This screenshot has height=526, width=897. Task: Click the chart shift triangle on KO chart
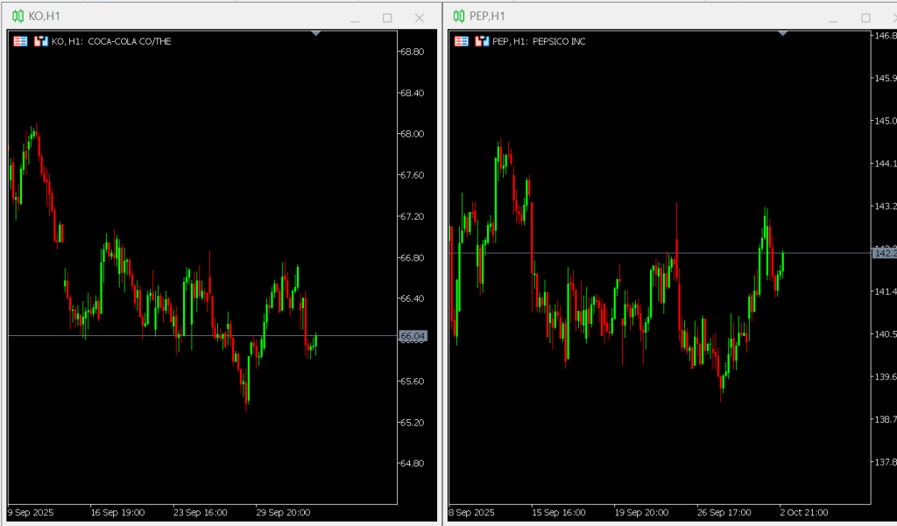click(x=316, y=33)
